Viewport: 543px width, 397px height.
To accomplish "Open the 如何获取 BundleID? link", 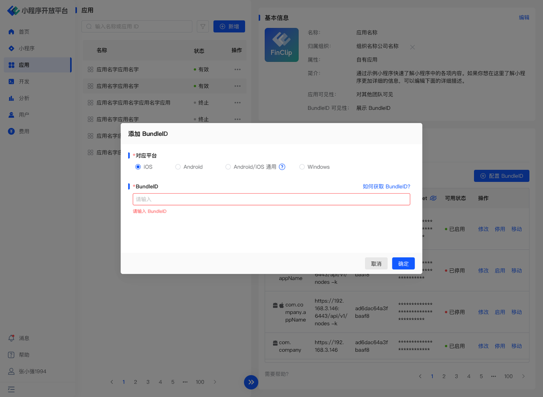I will tap(386, 186).
